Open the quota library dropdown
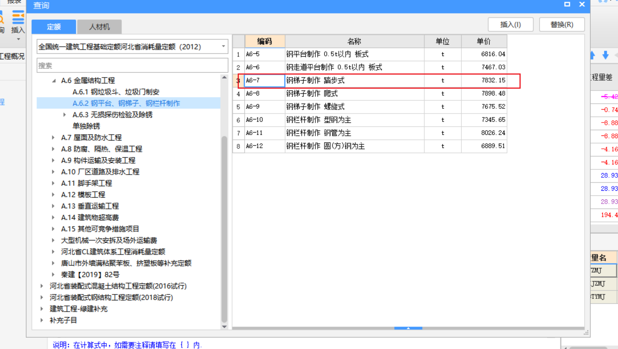This screenshot has height=349, width=618. [223, 46]
